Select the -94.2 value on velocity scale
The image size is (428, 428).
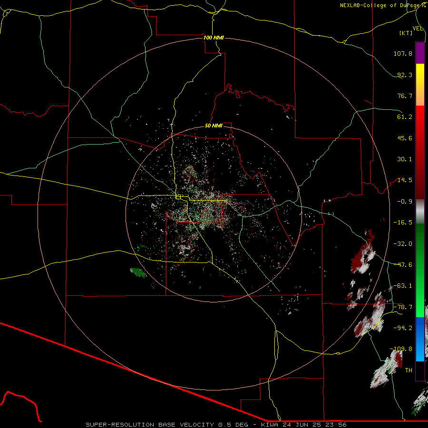403,328
